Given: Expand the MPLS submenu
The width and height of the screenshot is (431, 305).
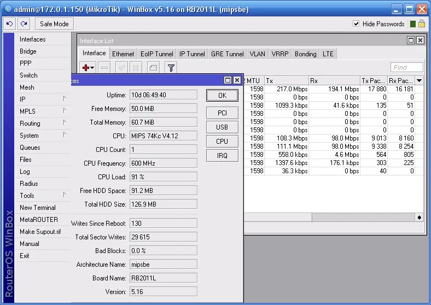Looking at the screenshot, I should coord(65,111).
